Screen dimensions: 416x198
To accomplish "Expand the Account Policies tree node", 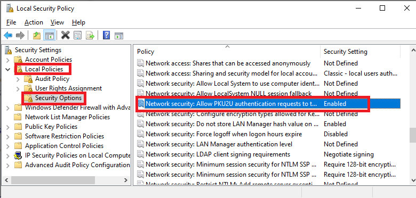I will (8, 60).
